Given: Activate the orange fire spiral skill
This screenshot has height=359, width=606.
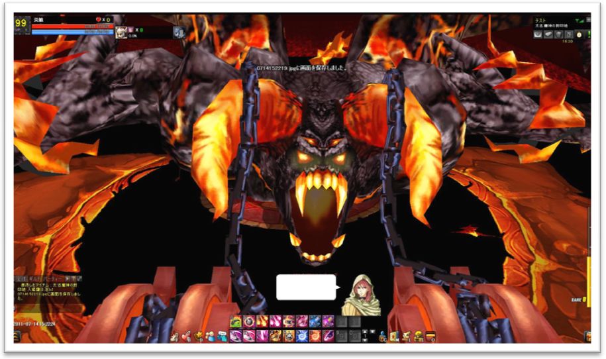Looking at the screenshot, I should [x=315, y=336].
